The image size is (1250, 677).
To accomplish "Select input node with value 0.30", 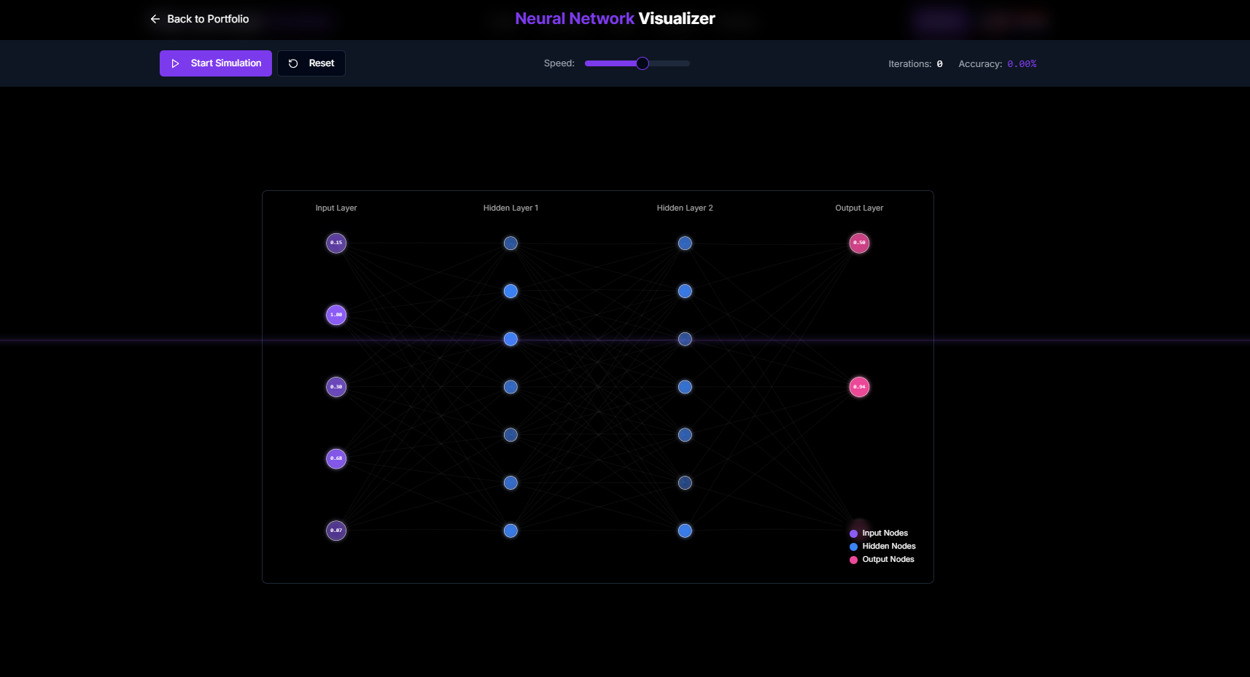I will pos(336,387).
